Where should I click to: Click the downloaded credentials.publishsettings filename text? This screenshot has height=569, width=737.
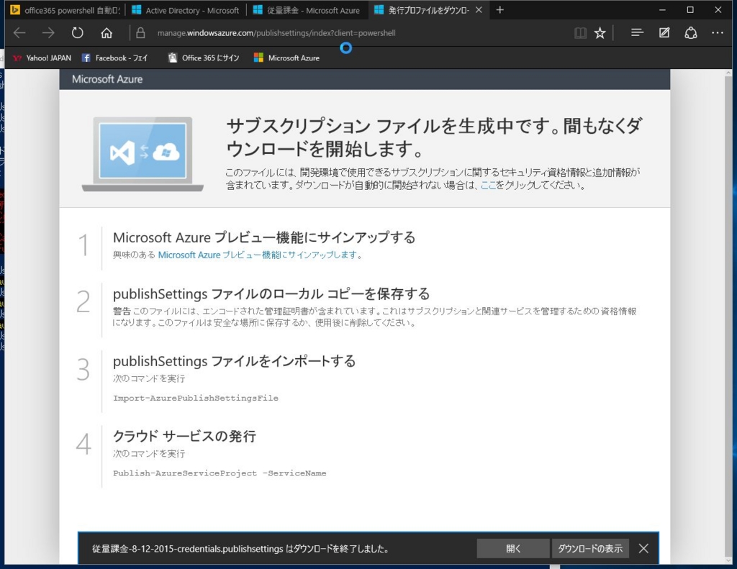pyautogui.click(x=188, y=548)
